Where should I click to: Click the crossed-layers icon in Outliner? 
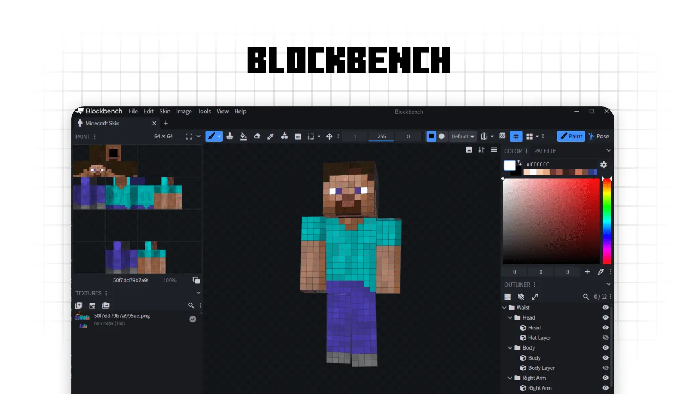pyautogui.click(x=521, y=297)
